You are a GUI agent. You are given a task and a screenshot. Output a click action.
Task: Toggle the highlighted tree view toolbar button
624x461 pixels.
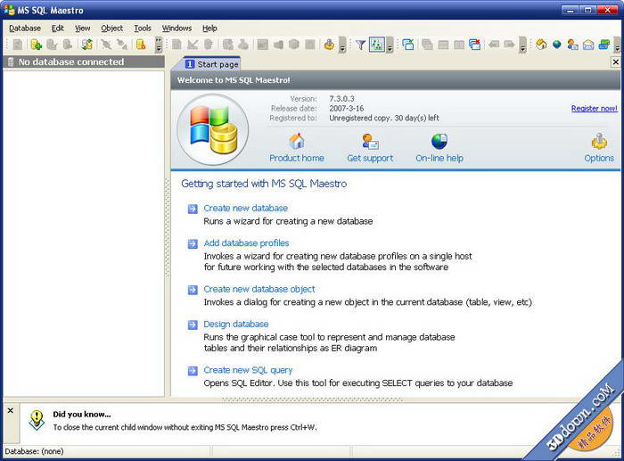point(377,45)
